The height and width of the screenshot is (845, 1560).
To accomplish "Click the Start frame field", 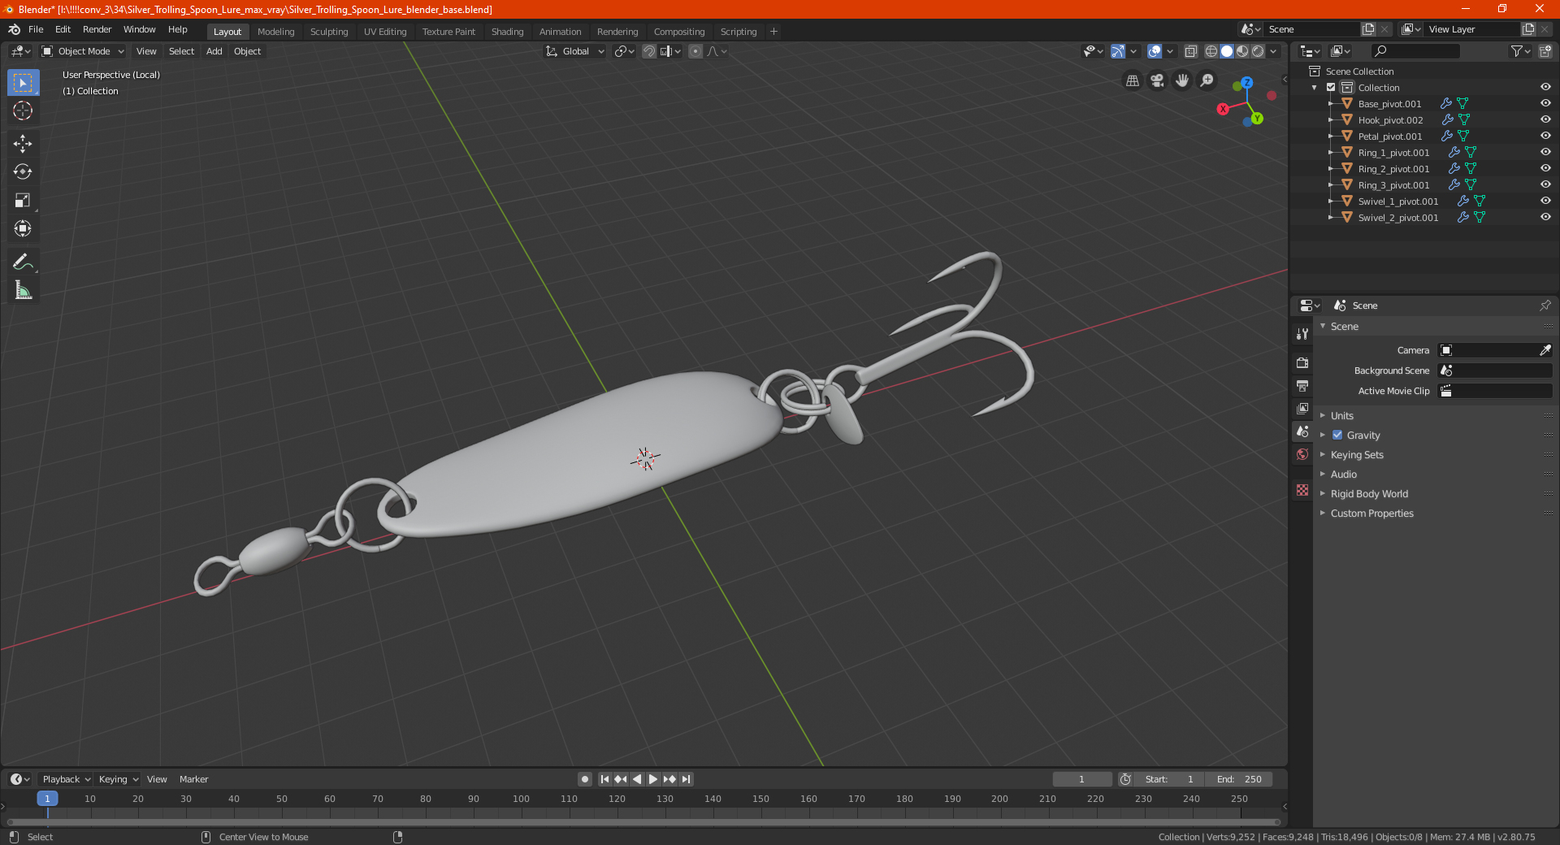I will [x=1168, y=779].
